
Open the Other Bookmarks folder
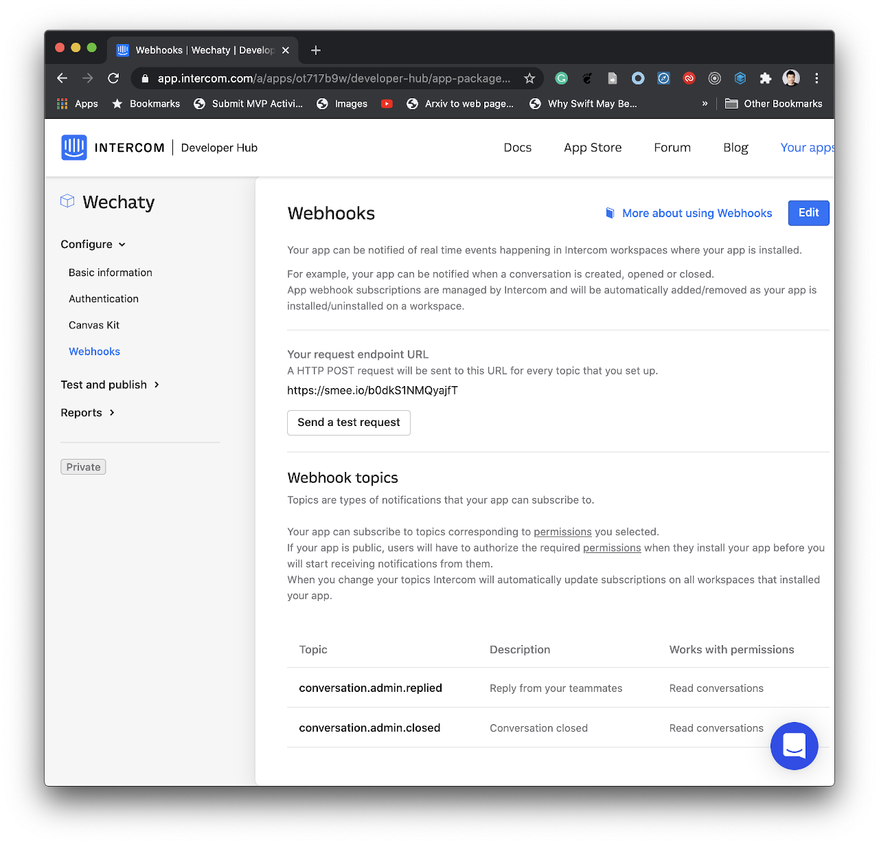point(774,104)
